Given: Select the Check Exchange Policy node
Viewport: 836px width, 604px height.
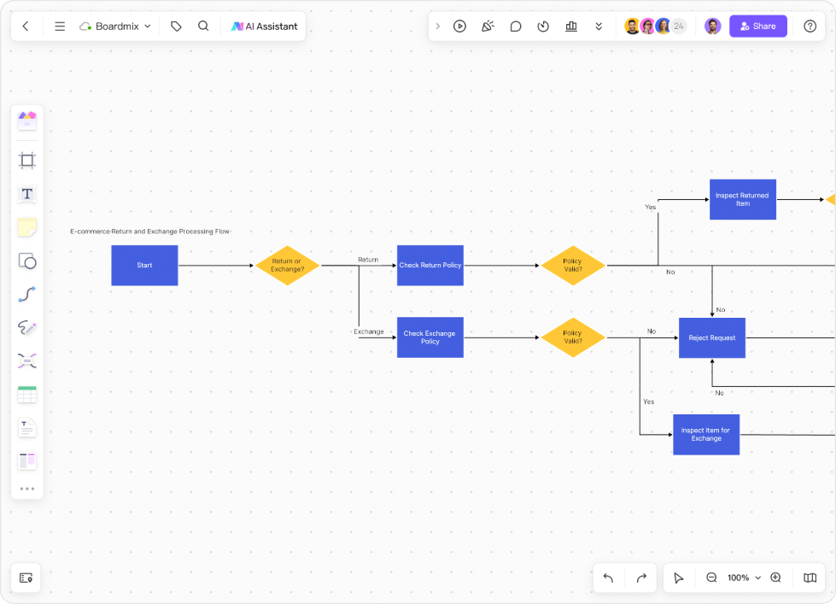Looking at the screenshot, I should (430, 337).
